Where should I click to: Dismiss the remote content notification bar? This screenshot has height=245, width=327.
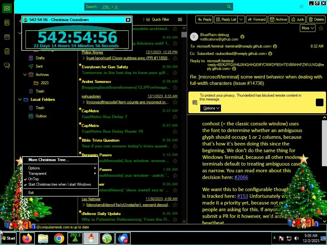(x=319, y=102)
